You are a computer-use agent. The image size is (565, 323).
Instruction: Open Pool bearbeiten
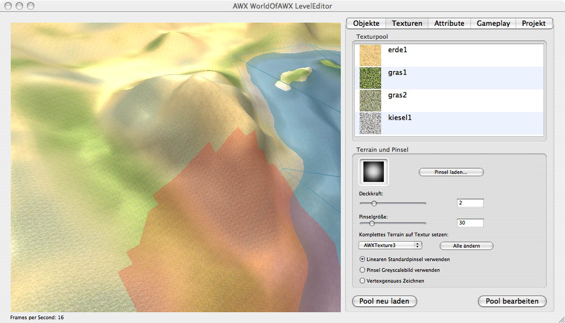[x=512, y=301]
